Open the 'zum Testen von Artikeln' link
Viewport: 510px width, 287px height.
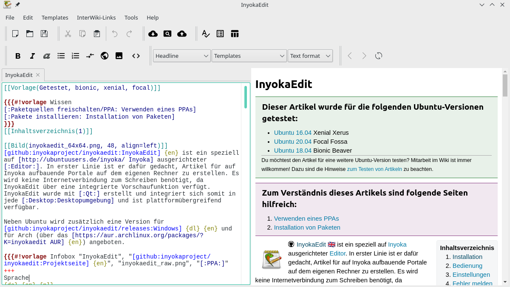(x=374, y=169)
